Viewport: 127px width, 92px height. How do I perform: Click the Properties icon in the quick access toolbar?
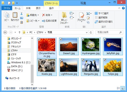9,3
